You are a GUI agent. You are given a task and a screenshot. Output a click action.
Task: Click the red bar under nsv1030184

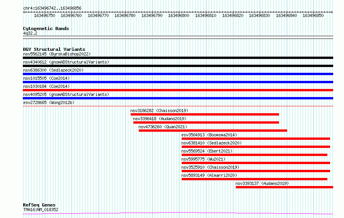[178, 90]
